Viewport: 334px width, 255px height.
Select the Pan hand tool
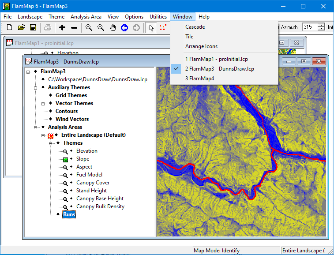pos(113,27)
